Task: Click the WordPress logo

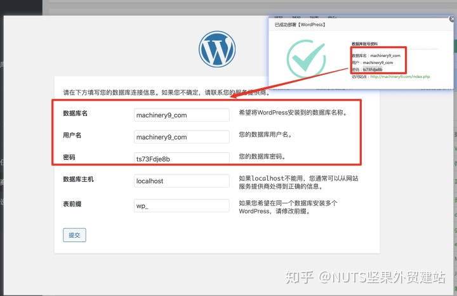Action: [x=217, y=49]
